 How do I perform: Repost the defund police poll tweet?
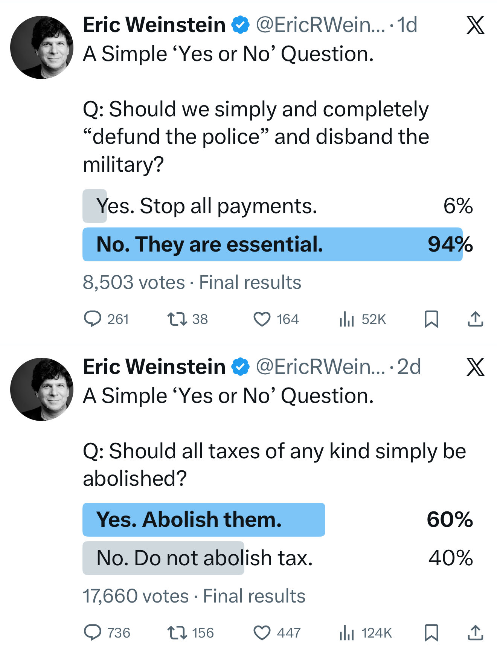pos(177,319)
